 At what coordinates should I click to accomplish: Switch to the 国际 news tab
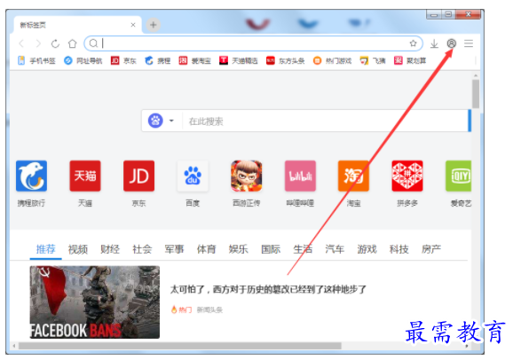271,249
